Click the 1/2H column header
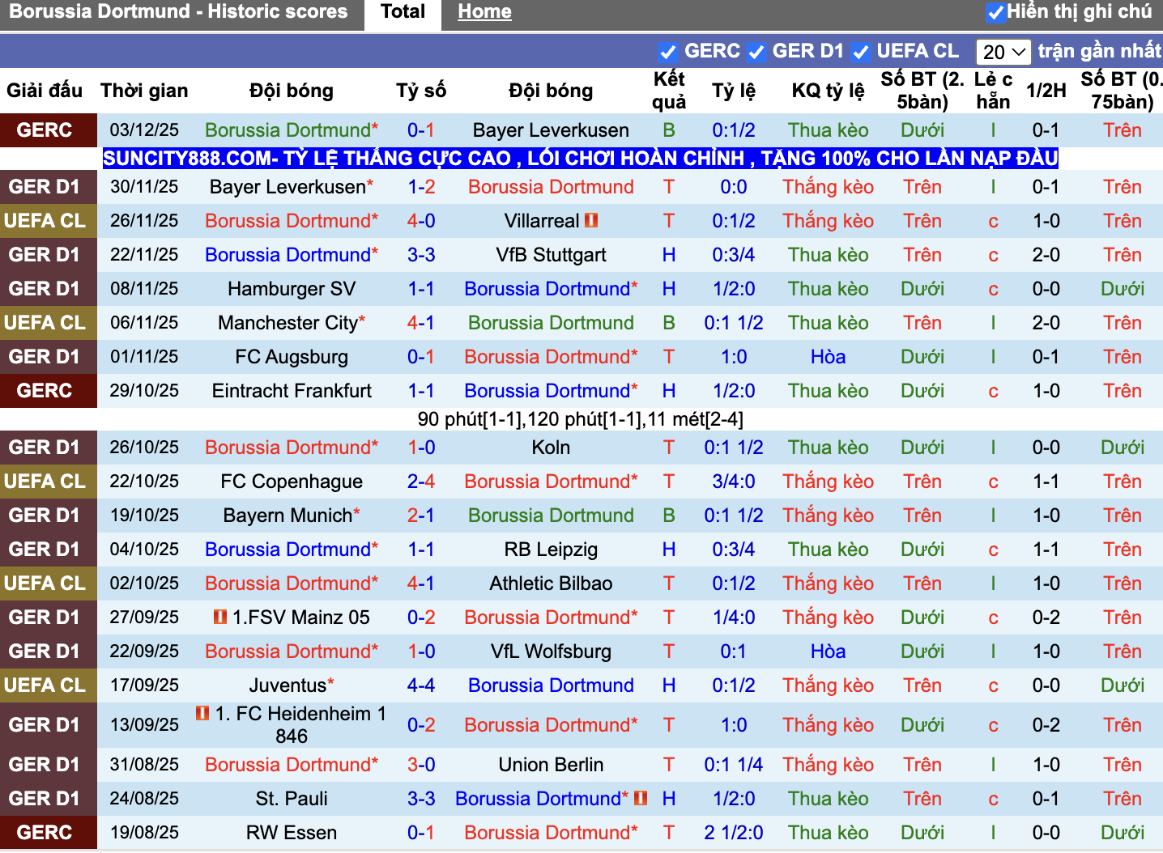The height and width of the screenshot is (853, 1163). click(x=1046, y=91)
